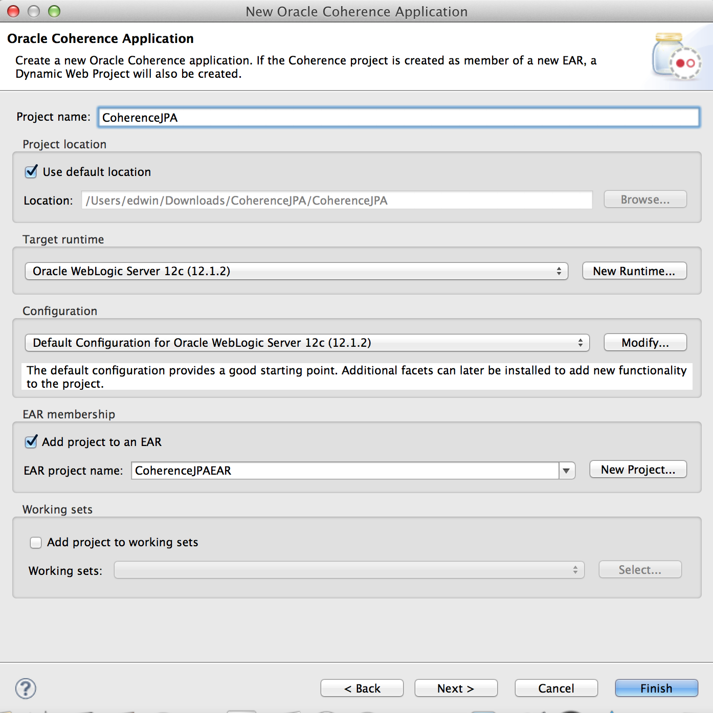Click the Working sets group label

[58, 509]
